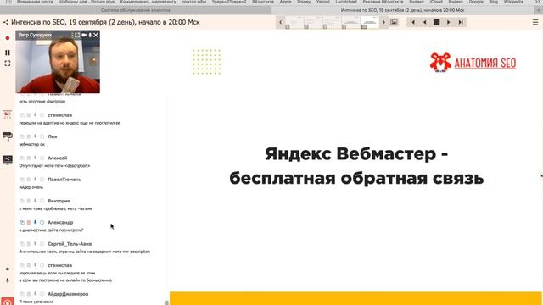
Task: Click the image gallery icon by thumbnails
Action: (394, 22)
